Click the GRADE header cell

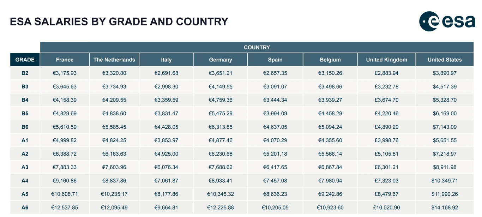pos(25,60)
